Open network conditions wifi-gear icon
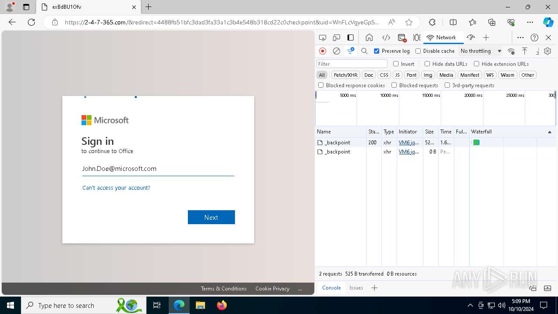The width and height of the screenshot is (558, 314). [511, 51]
